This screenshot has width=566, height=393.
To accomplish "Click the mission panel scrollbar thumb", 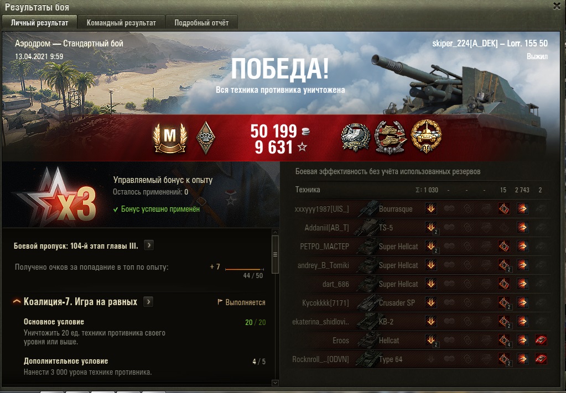I will [275, 255].
